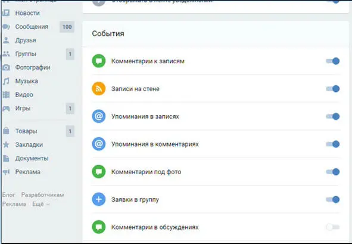Click the Упоминания в комментариях label
352x244 pixels.
[x=155, y=144]
